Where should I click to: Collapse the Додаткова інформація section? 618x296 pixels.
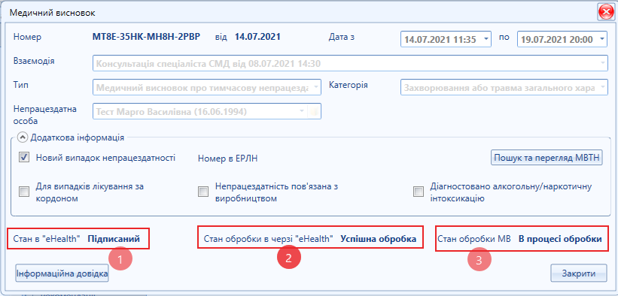(x=23, y=137)
